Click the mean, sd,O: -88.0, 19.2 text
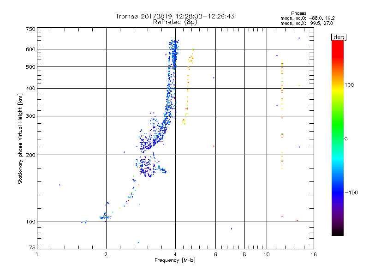 coord(307,18)
